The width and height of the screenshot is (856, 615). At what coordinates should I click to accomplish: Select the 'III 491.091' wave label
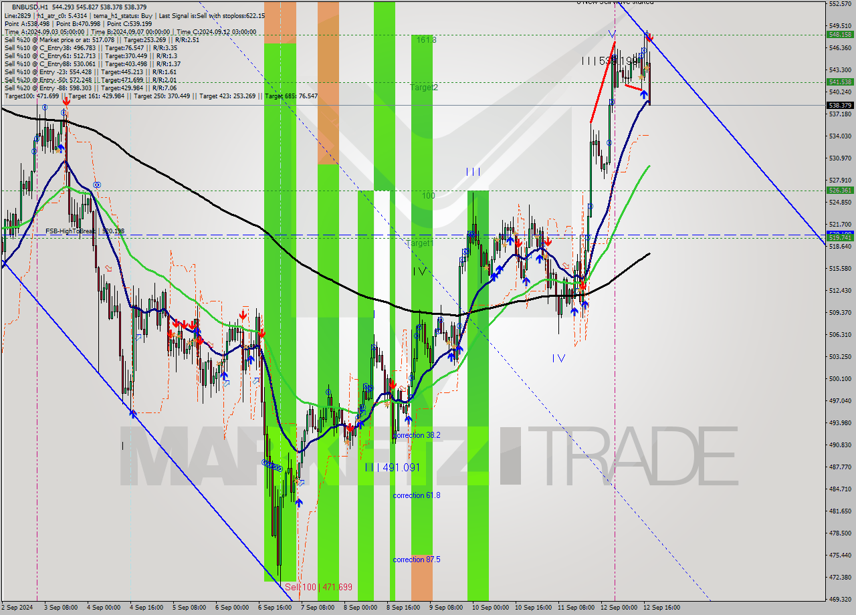pos(393,467)
